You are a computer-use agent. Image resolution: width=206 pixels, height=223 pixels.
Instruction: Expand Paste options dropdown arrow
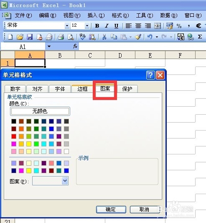pos(130,37)
